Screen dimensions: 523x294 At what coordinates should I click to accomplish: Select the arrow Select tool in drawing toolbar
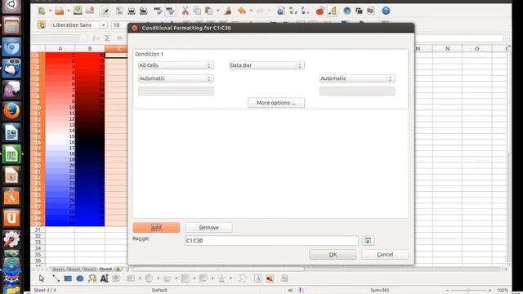click(42, 278)
